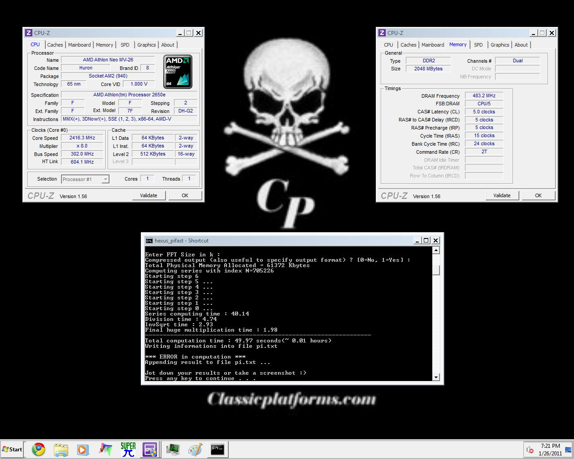574x459 pixels.
Task: Click the CAS# Latency value 5.0 clocks
Action: [x=484, y=112]
